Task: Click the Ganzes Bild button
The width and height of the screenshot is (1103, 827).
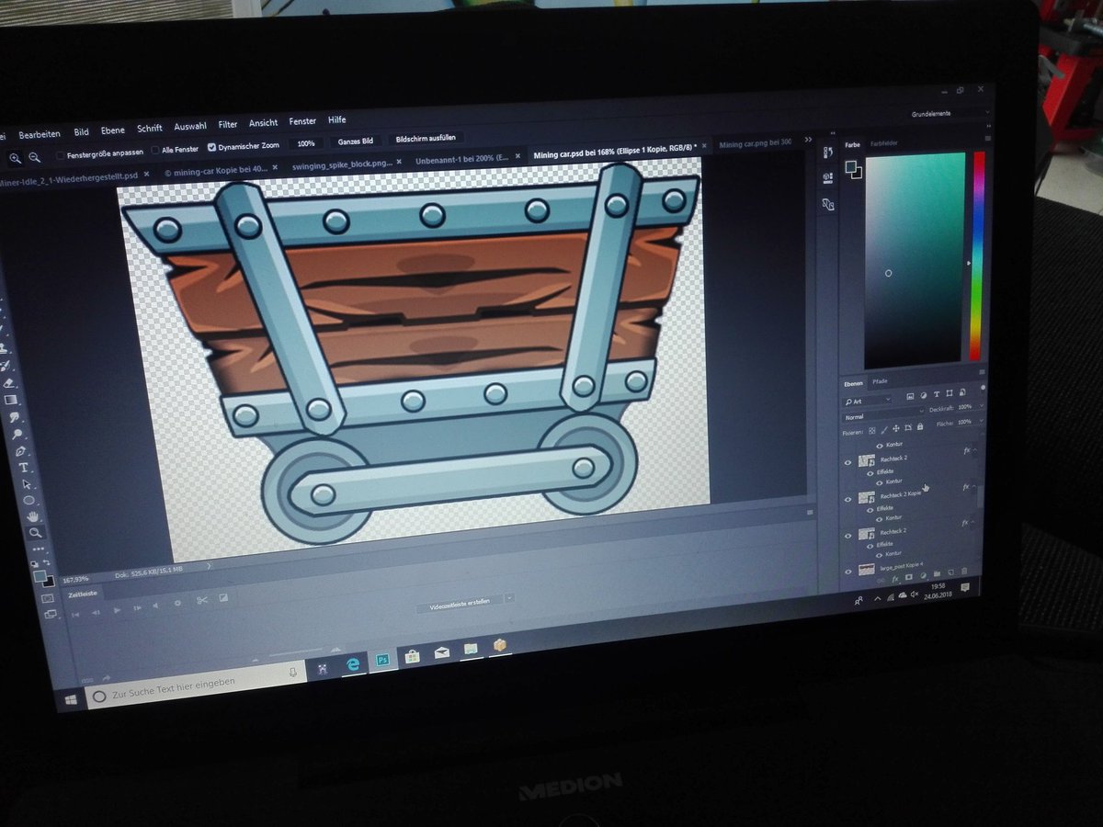Action: (356, 142)
